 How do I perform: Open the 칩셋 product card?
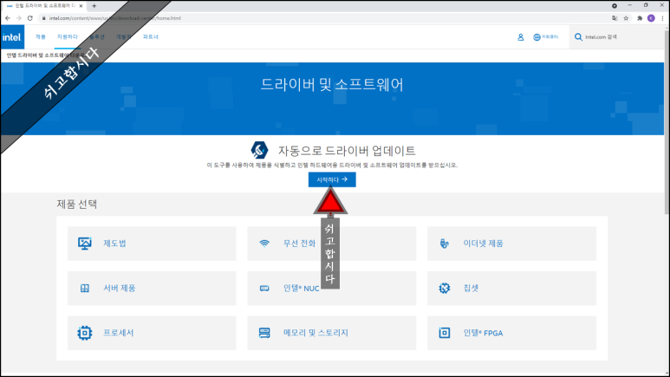[x=511, y=288]
